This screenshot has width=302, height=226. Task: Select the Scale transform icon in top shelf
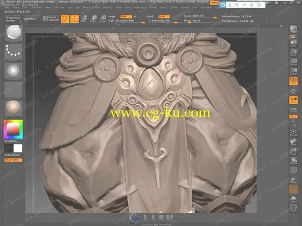pyautogui.click(x=93, y=19)
